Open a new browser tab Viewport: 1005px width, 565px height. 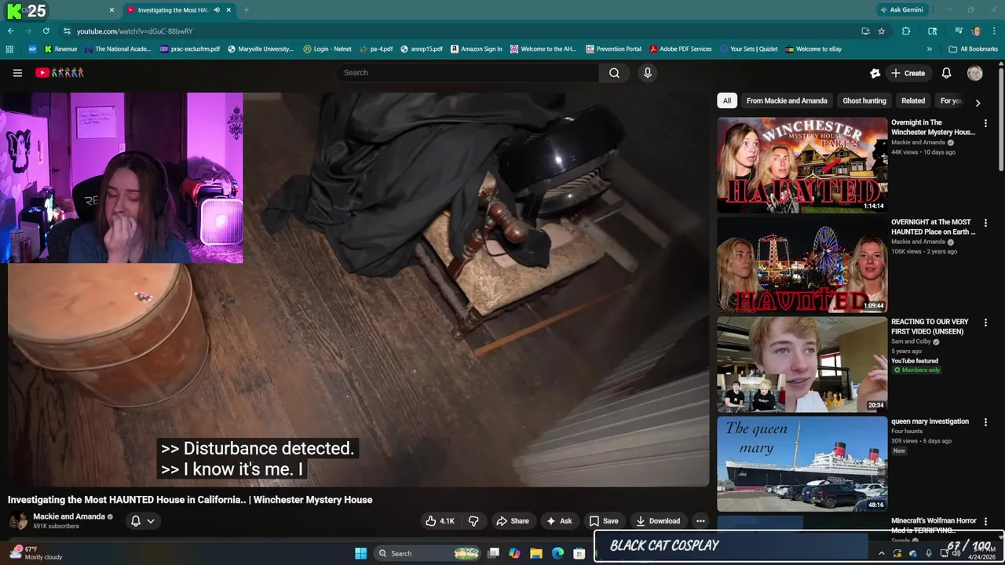(x=246, y=10)
